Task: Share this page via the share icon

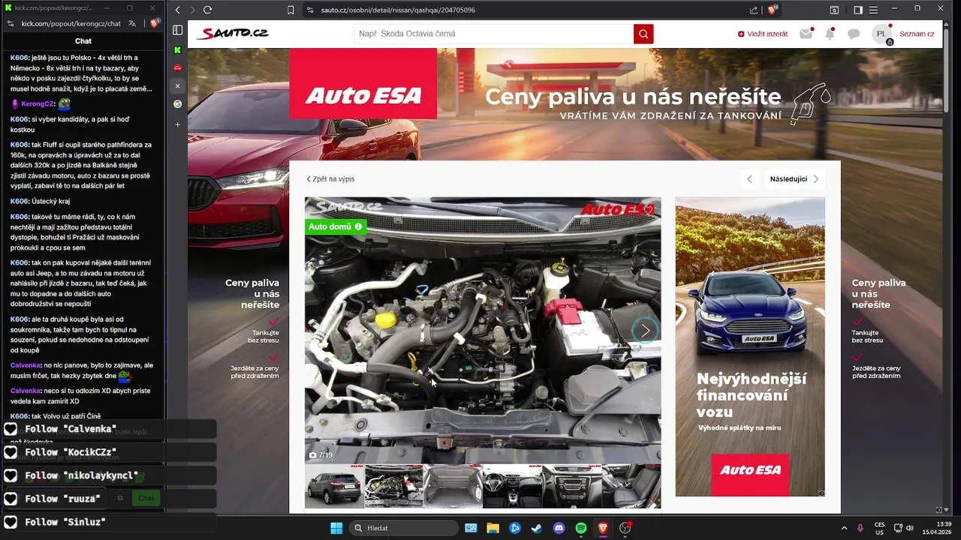Action: [754, 10]
